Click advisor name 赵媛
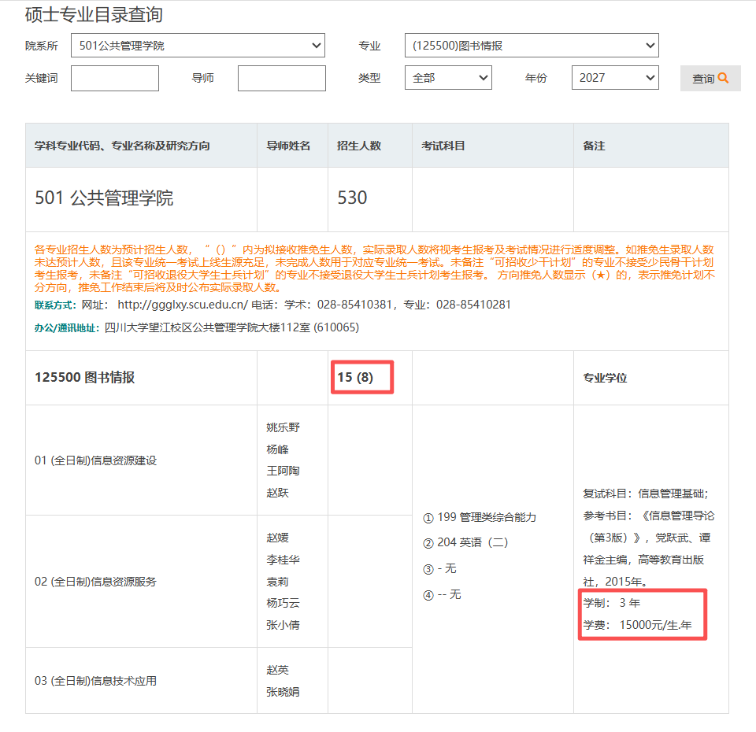The height and width of the screenshot is (732, 756). coord(277,538)
